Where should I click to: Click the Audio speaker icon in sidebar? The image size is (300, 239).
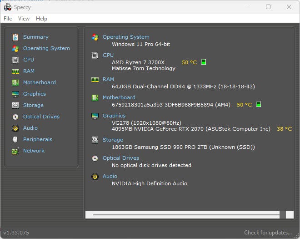pos(15,128)
